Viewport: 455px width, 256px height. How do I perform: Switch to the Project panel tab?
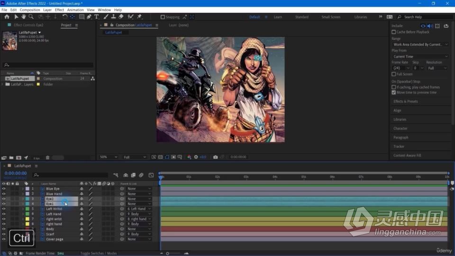pos(66,25)
